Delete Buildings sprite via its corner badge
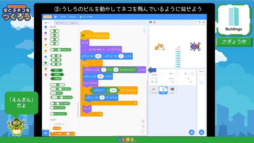 click(166, 88)
